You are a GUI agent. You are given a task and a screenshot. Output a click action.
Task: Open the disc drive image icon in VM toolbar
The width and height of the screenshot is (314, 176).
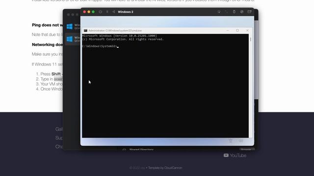pos(242,12)
